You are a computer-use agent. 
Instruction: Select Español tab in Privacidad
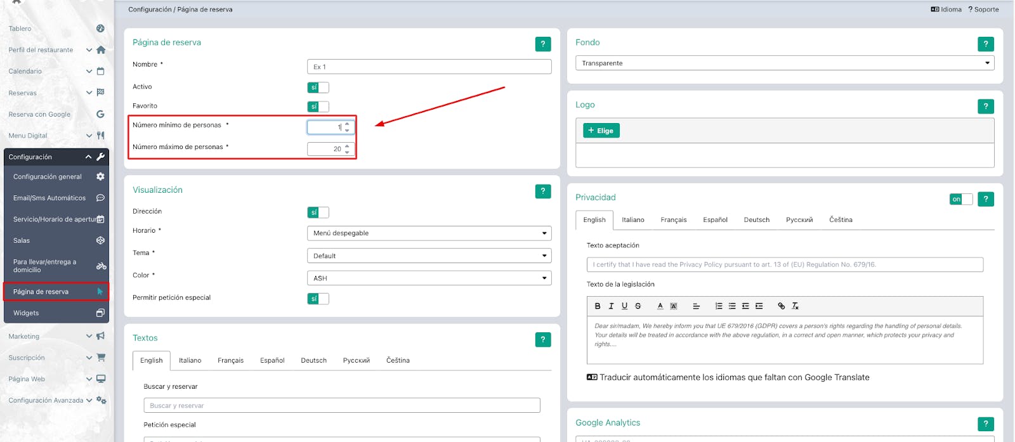(x=715, y=219)
